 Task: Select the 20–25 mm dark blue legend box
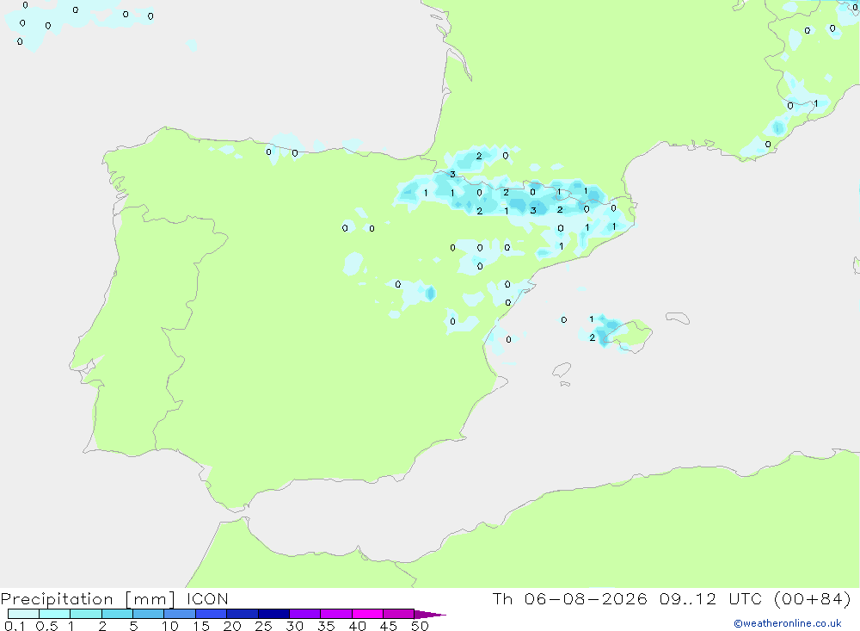[x=243, y=614]
